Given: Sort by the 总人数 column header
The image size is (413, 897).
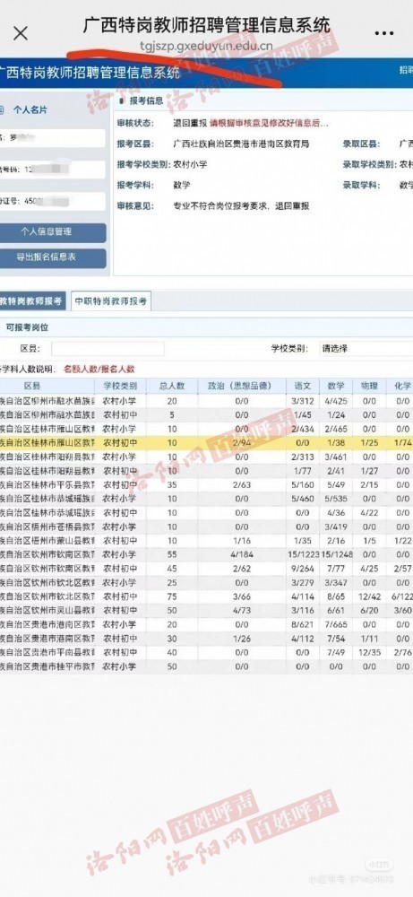Looking at the screenshot, I should 172,386.
